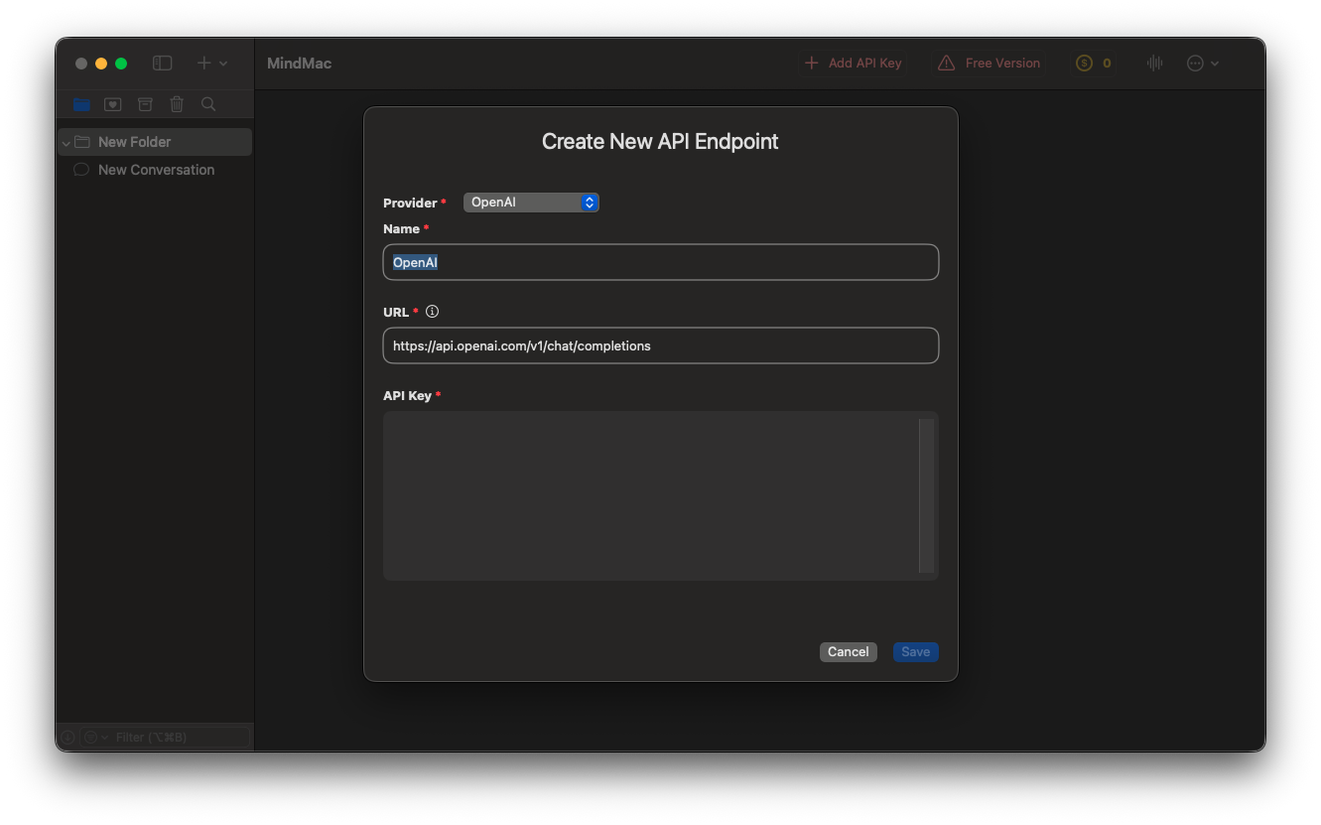The height and width of the screenshot is (825, 1321).
Task: Click the info icon beside URL
Action: tap(432, 312)
